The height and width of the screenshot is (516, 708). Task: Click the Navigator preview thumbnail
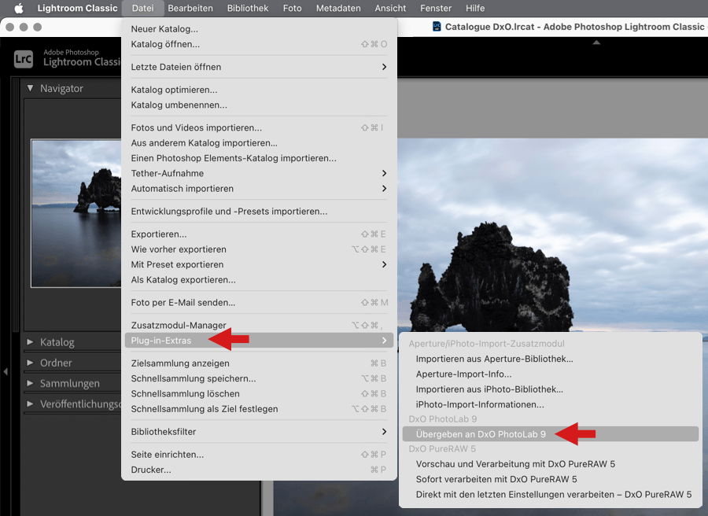[x=76, y=213]
